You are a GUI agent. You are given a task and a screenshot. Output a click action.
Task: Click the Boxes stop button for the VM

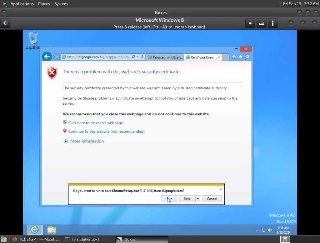coord(250,23)
